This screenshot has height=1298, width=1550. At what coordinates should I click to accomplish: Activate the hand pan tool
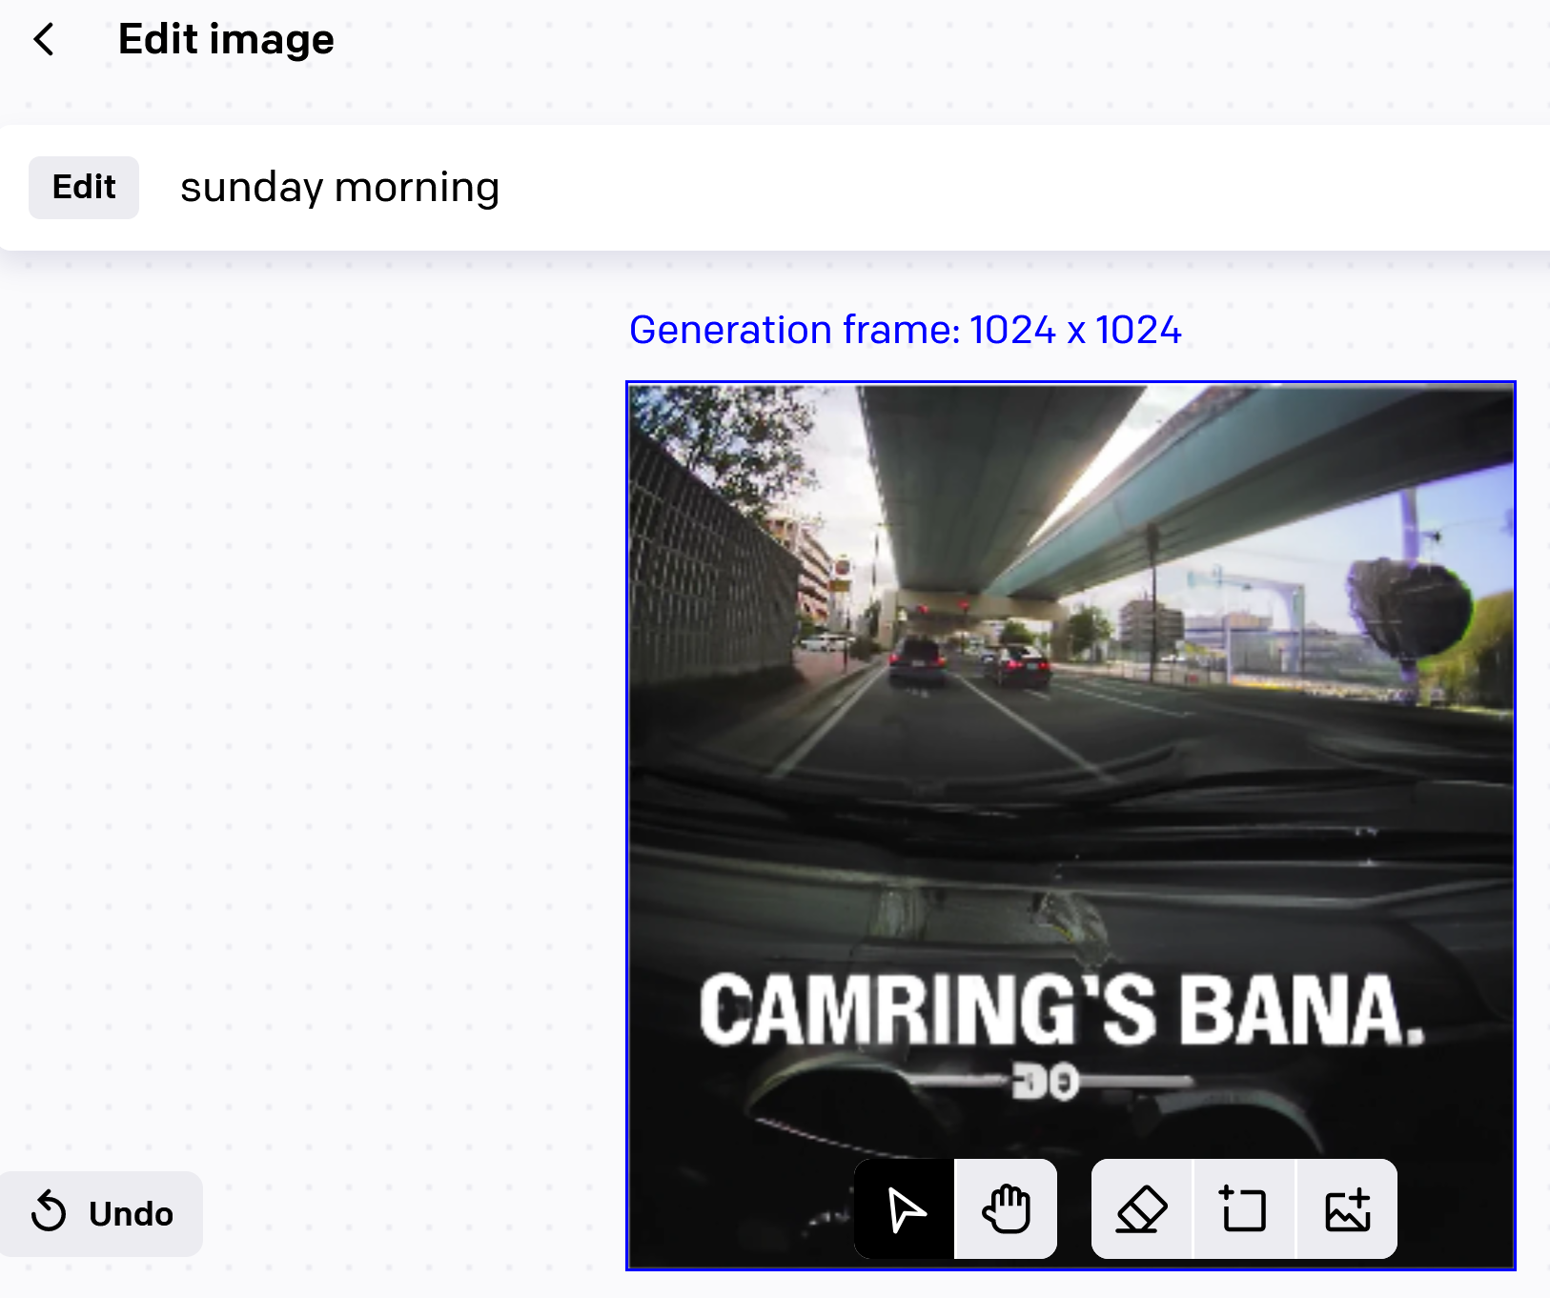pyautogui.click(x=1006, y=1209)
